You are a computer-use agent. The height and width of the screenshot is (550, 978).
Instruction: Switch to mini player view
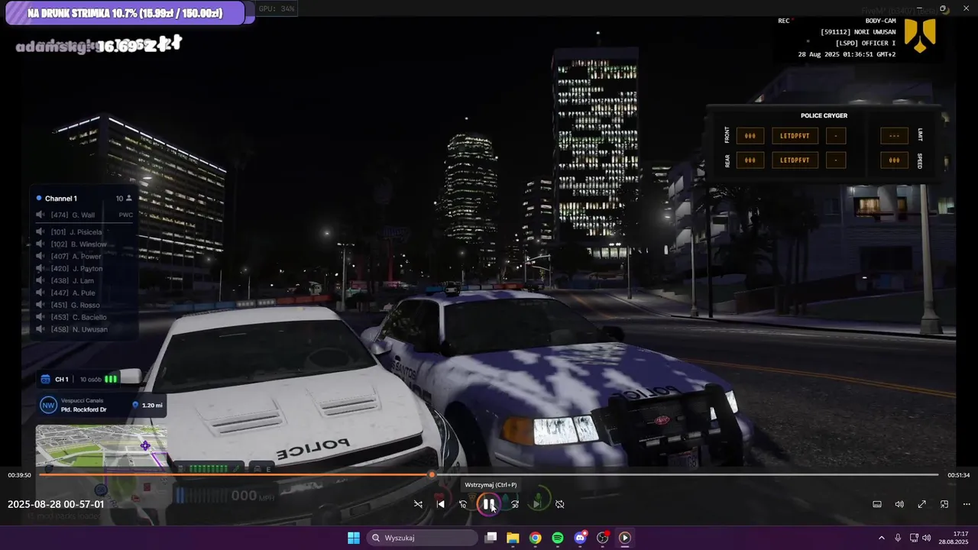pyautogui.click(x=944, y=504)
